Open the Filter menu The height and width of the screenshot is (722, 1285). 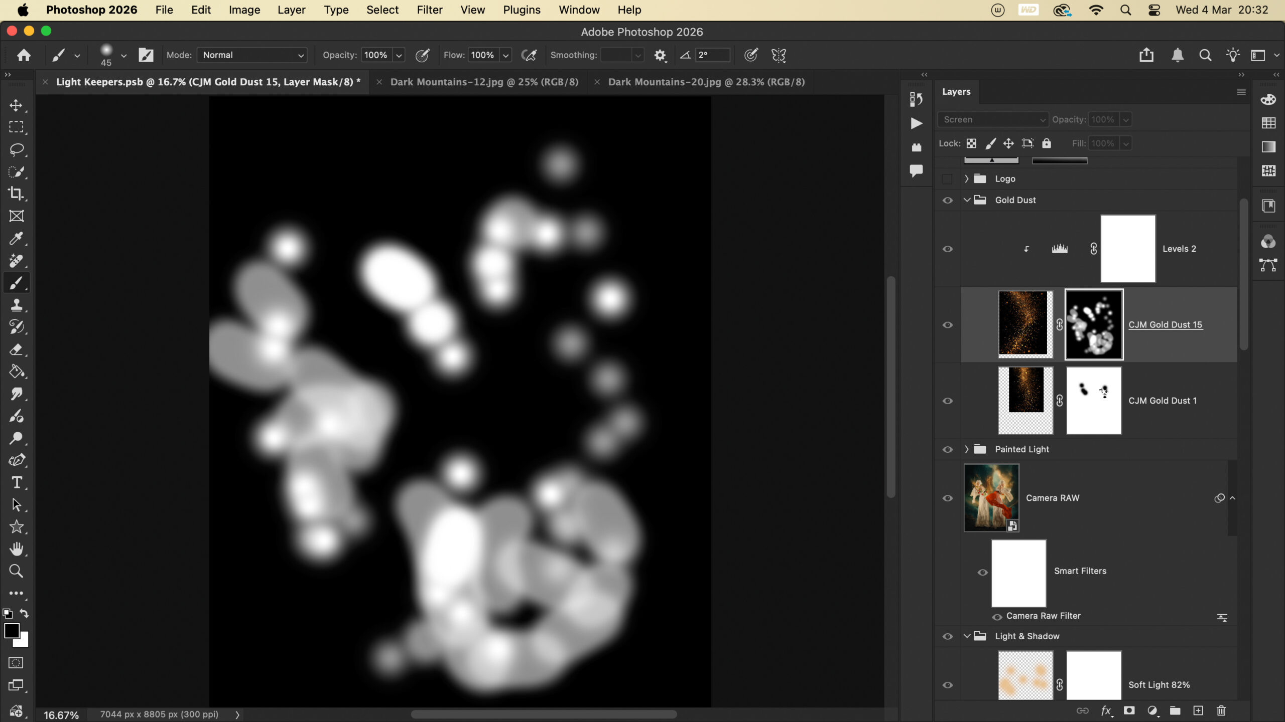(429, 10)
